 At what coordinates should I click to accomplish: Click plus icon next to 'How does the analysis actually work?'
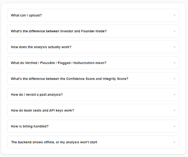coord(175,47)
